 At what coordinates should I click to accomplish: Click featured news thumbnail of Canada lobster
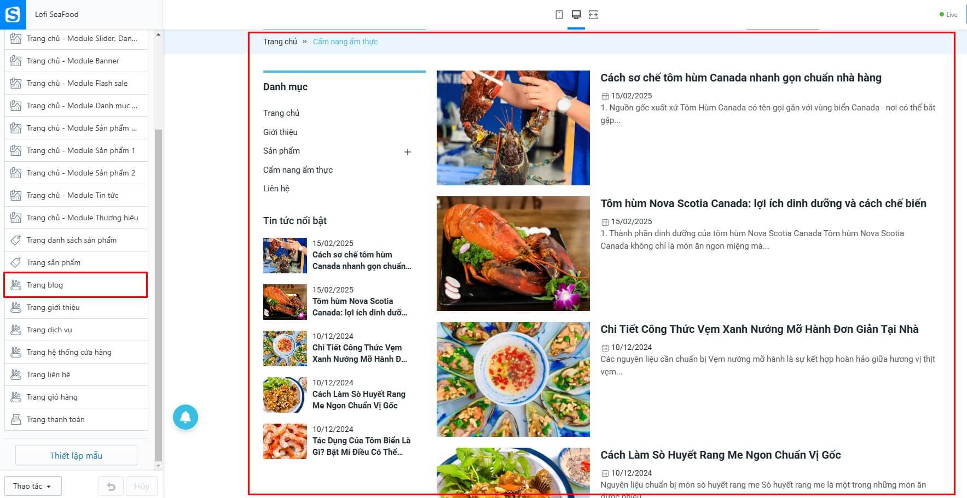coord(285,255)
